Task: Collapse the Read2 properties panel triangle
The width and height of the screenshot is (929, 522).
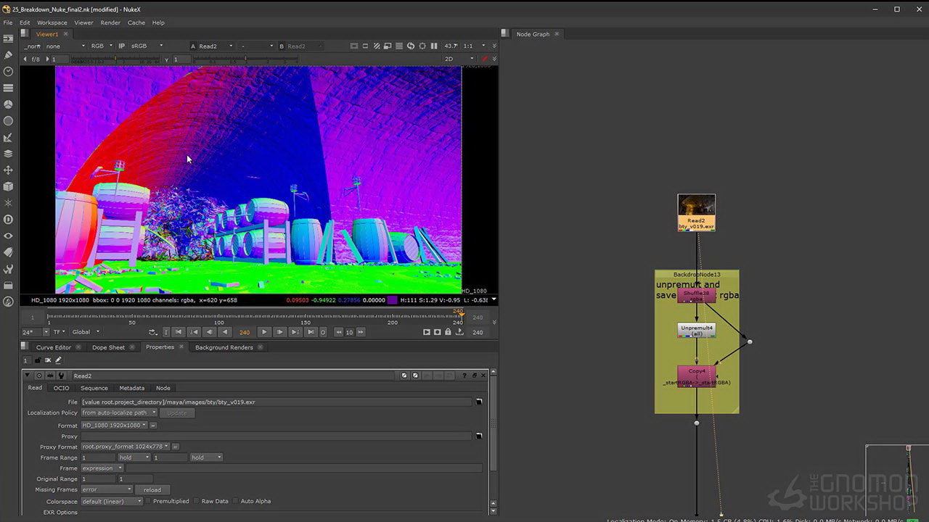Action: click(x=28, y=376)
